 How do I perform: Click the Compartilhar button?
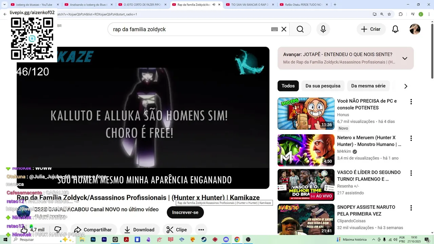coord(93,230)
